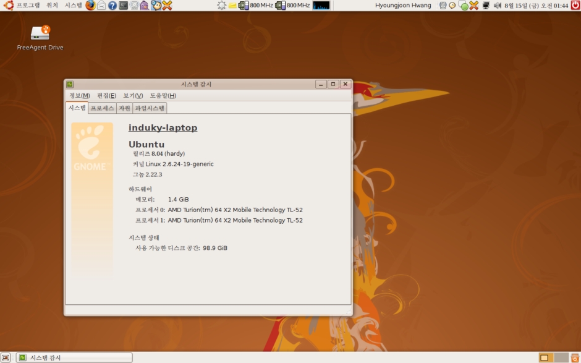Image resolution: width=581 pixels, height=363 pixels.
Task: Open the trash icon in bottom panel
Action: click(575, 357)
